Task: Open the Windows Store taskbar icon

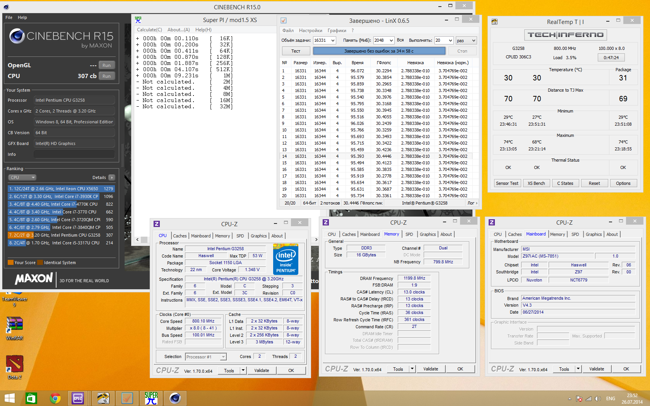Action: click(x=31, y=398)
